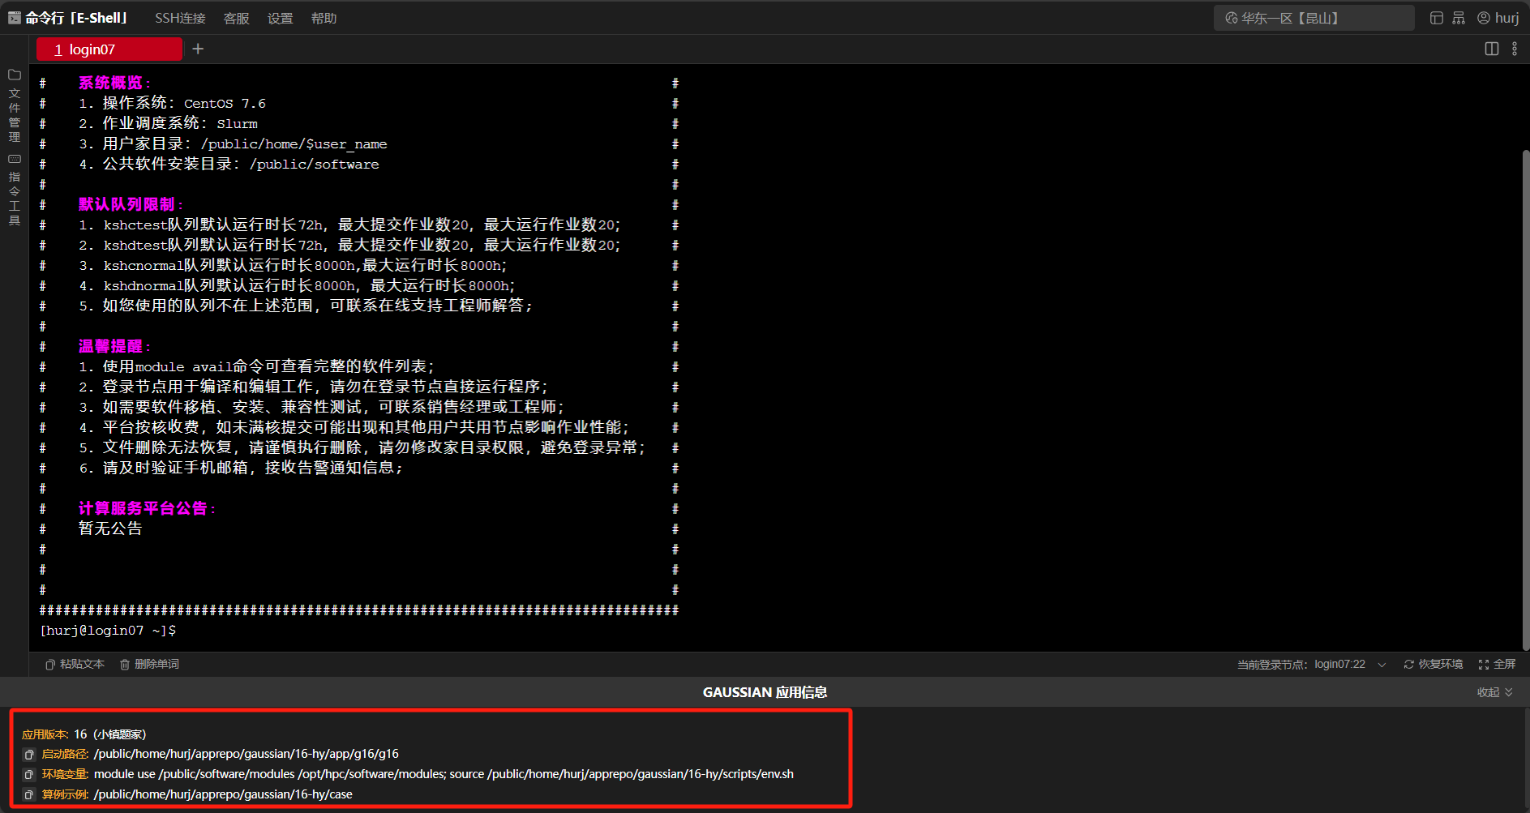Open the SSH连接 menu
This screenshot has width=1530, height=813.
point(180,19)
